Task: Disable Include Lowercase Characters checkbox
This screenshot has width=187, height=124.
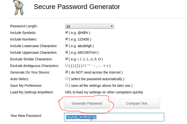Action: coord(67,46)
